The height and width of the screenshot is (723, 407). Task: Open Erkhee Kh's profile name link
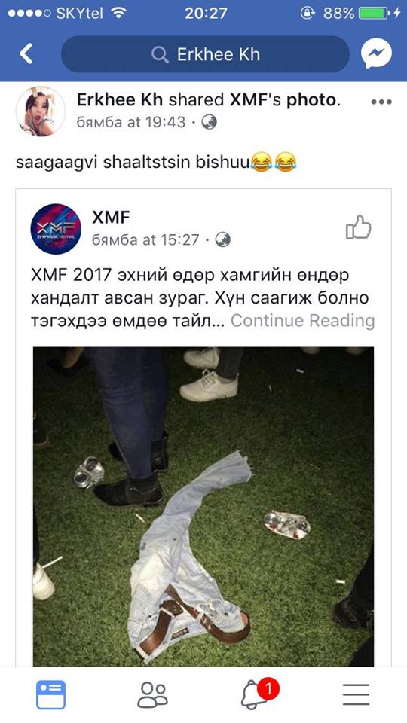click(120, 100)
